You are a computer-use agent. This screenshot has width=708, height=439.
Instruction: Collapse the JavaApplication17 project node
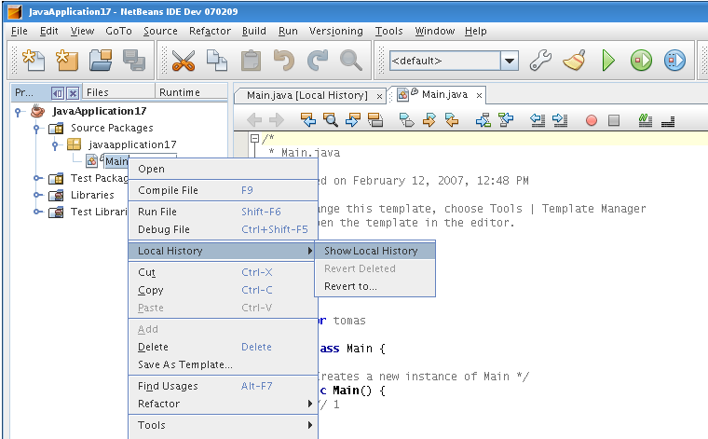click(x=18, y=112)
